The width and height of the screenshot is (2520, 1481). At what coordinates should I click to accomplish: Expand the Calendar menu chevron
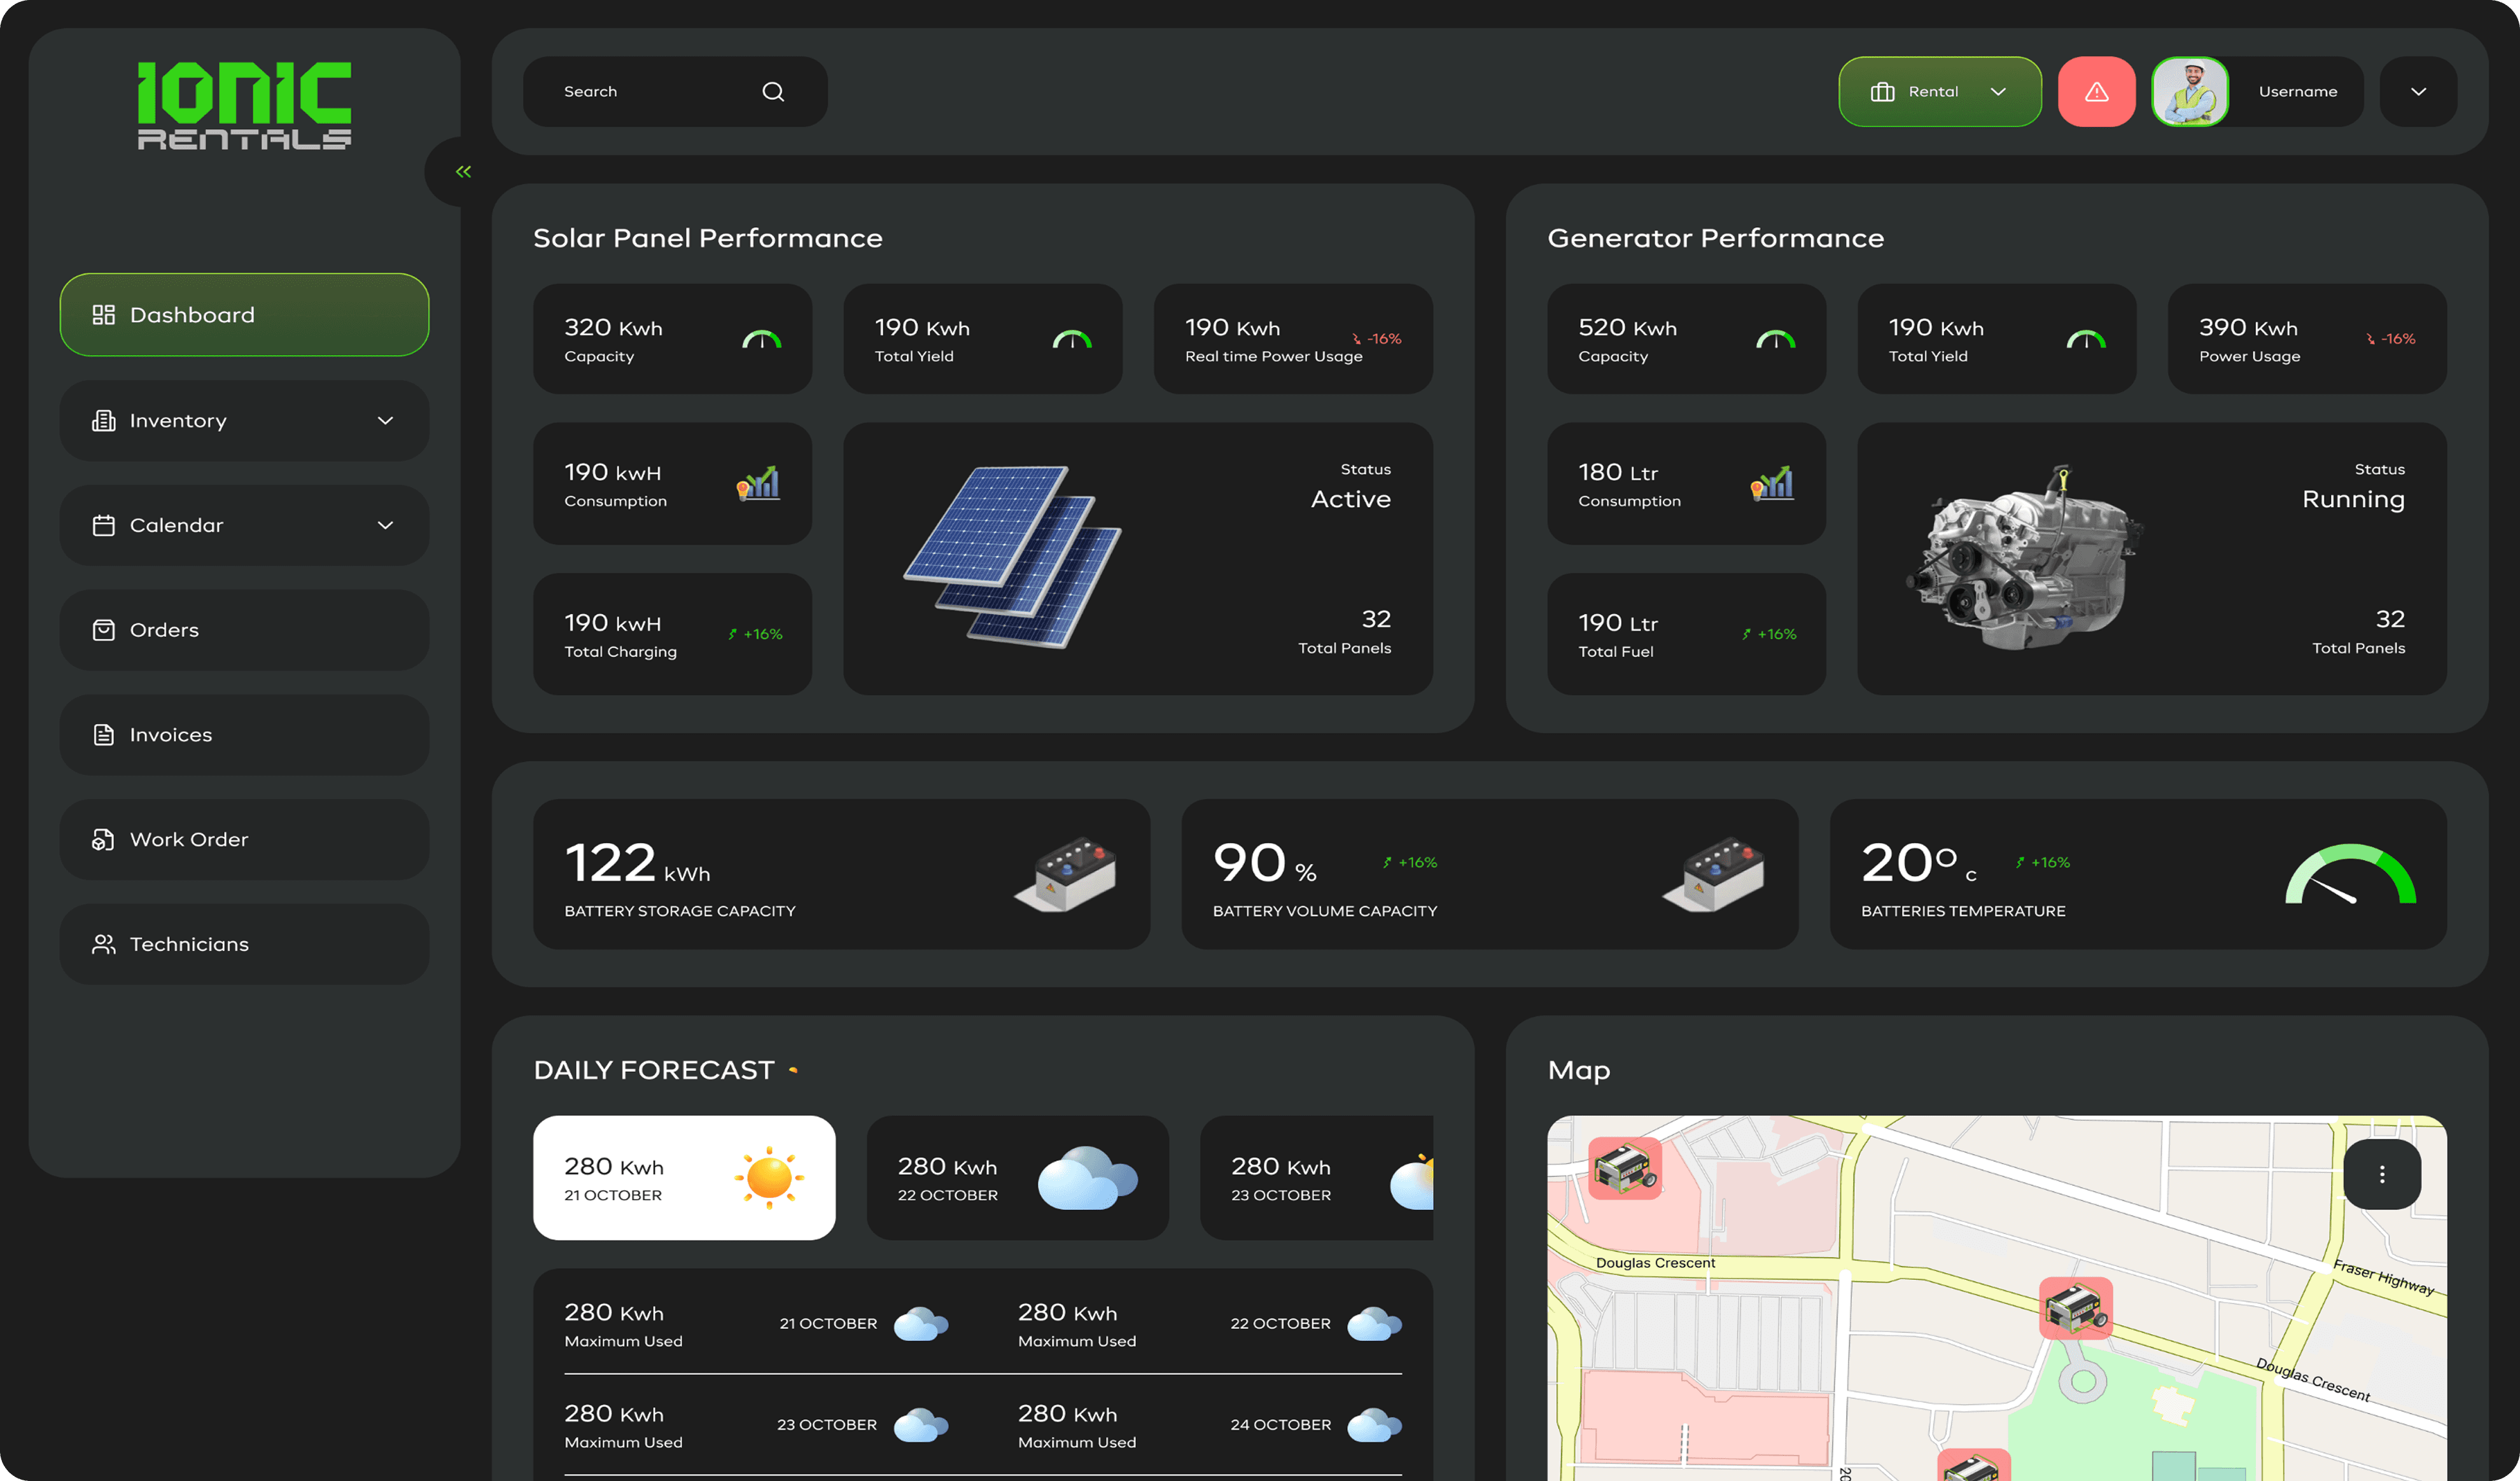point(385,526)
